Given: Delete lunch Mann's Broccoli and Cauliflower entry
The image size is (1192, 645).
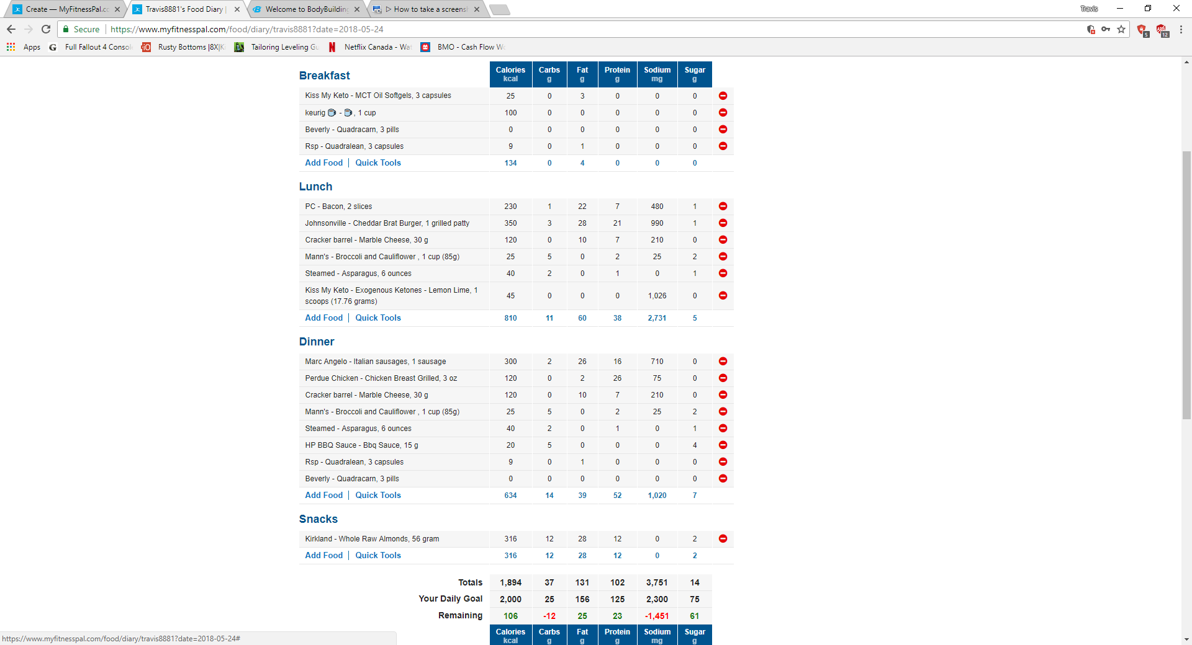Looking at the screenshot, I should click(723, 256).
